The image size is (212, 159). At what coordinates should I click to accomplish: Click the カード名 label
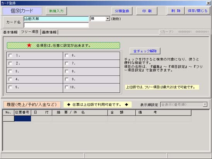pos(13,22)
